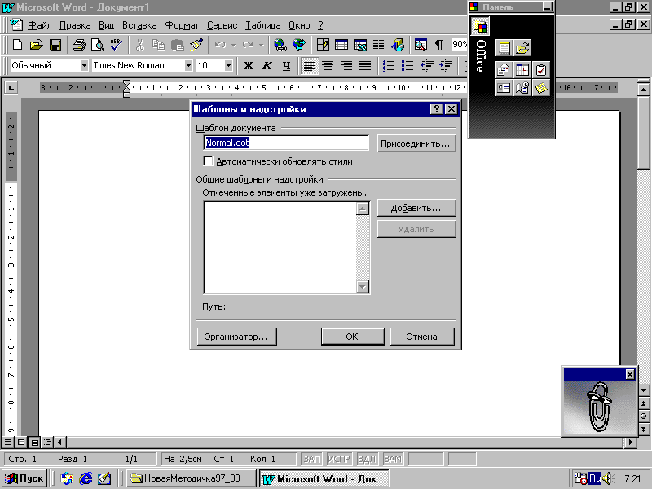Set columns layout icon
This screenshot has height=489, width=652.
(x=378, y=45)
